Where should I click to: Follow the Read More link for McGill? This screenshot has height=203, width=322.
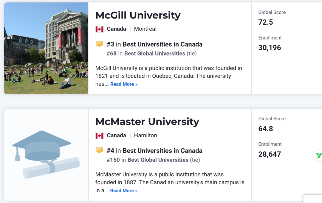124,84
